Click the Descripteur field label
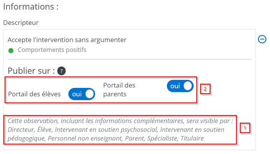This screenshot has height=154, width=270. [x=21, y=23]
